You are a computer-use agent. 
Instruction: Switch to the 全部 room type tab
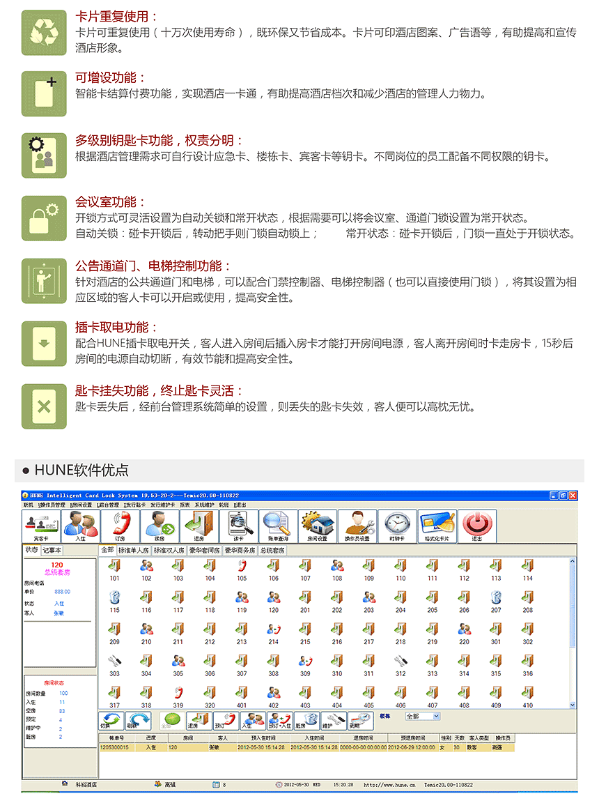click(107, 550)
